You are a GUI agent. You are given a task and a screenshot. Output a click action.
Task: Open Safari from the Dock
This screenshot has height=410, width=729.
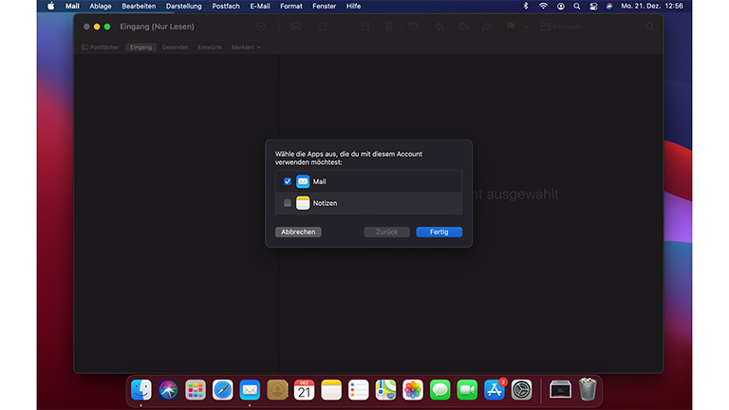(223, 389)
